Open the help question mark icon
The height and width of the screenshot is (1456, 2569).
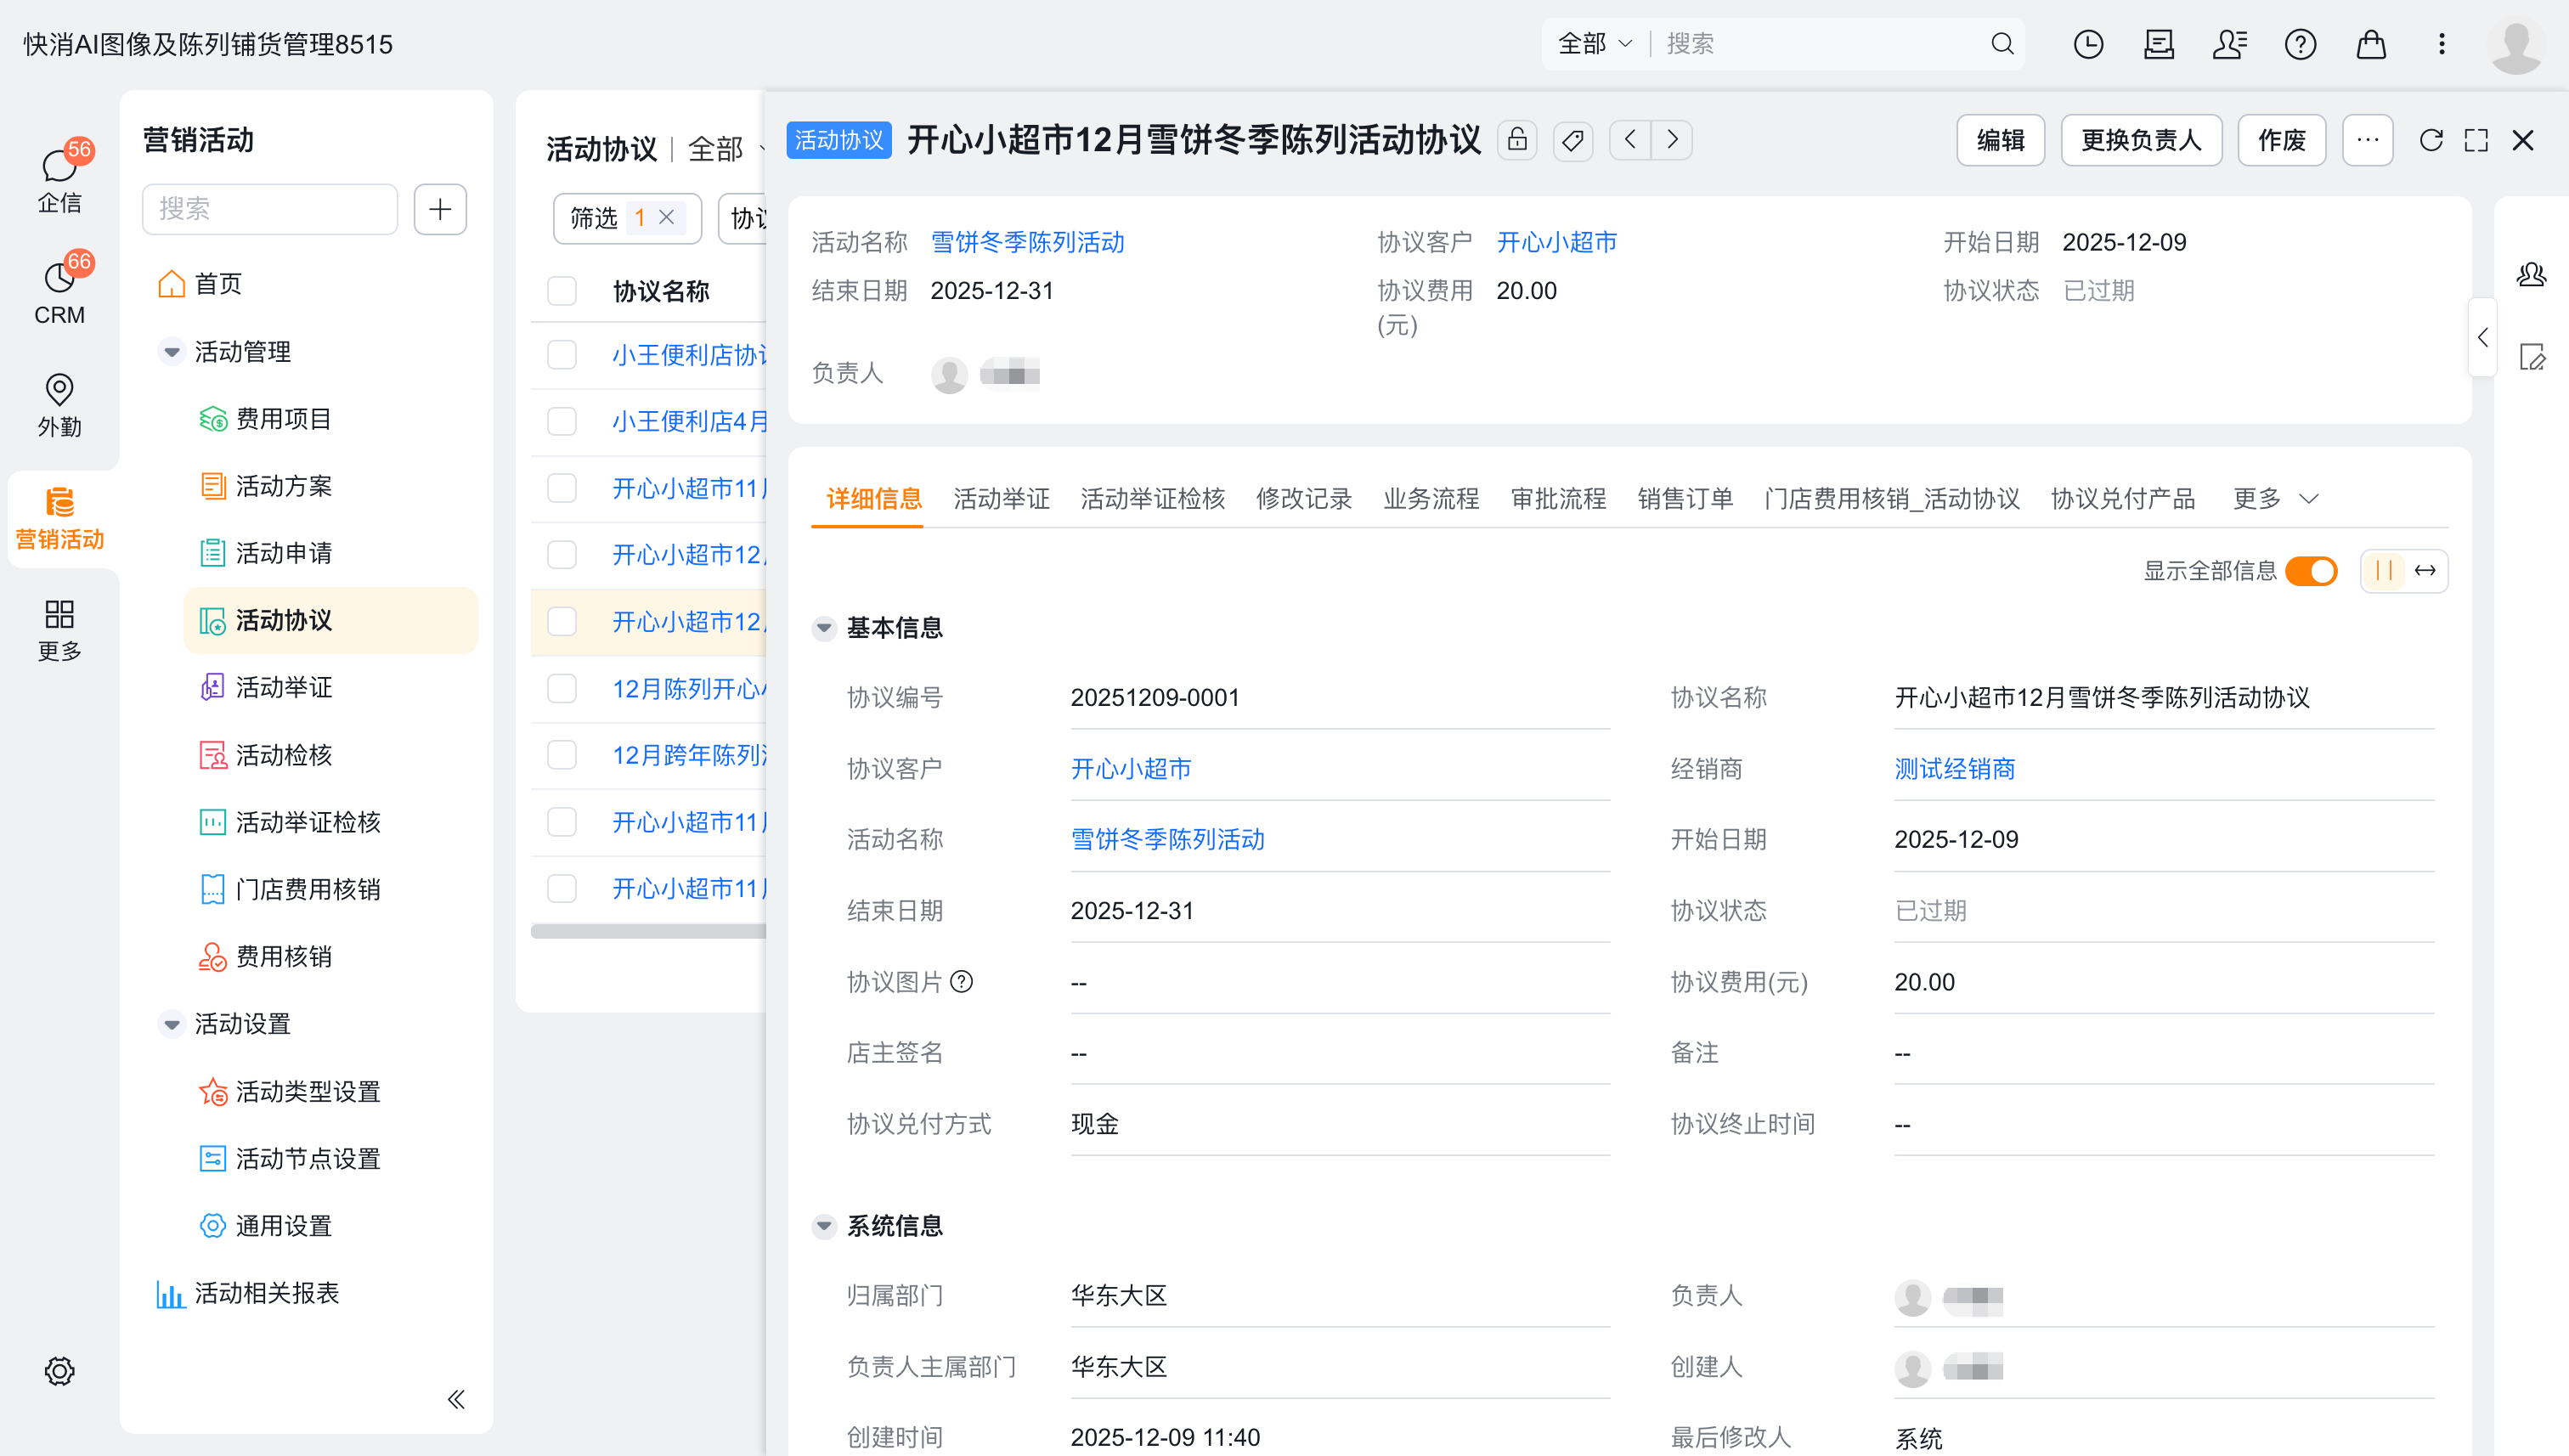2300,44
